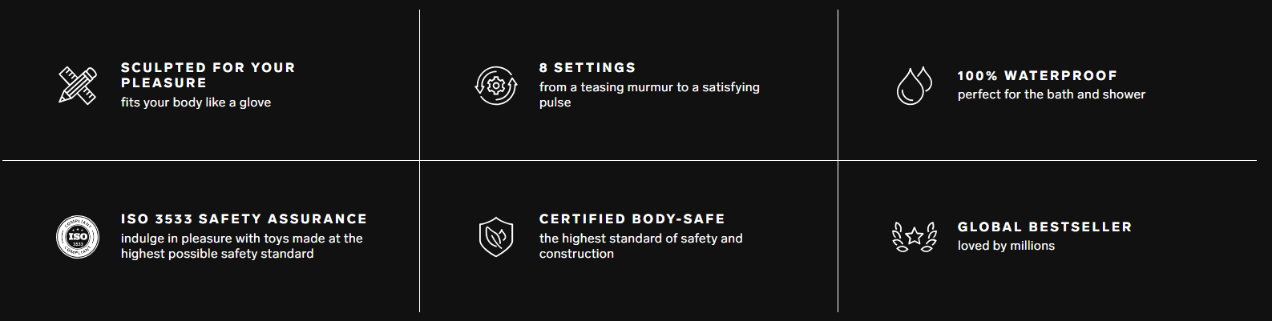The image size is (1272, 321).
Task: Select the Sculpted For Your Pleasure heading
Action: 208,75
